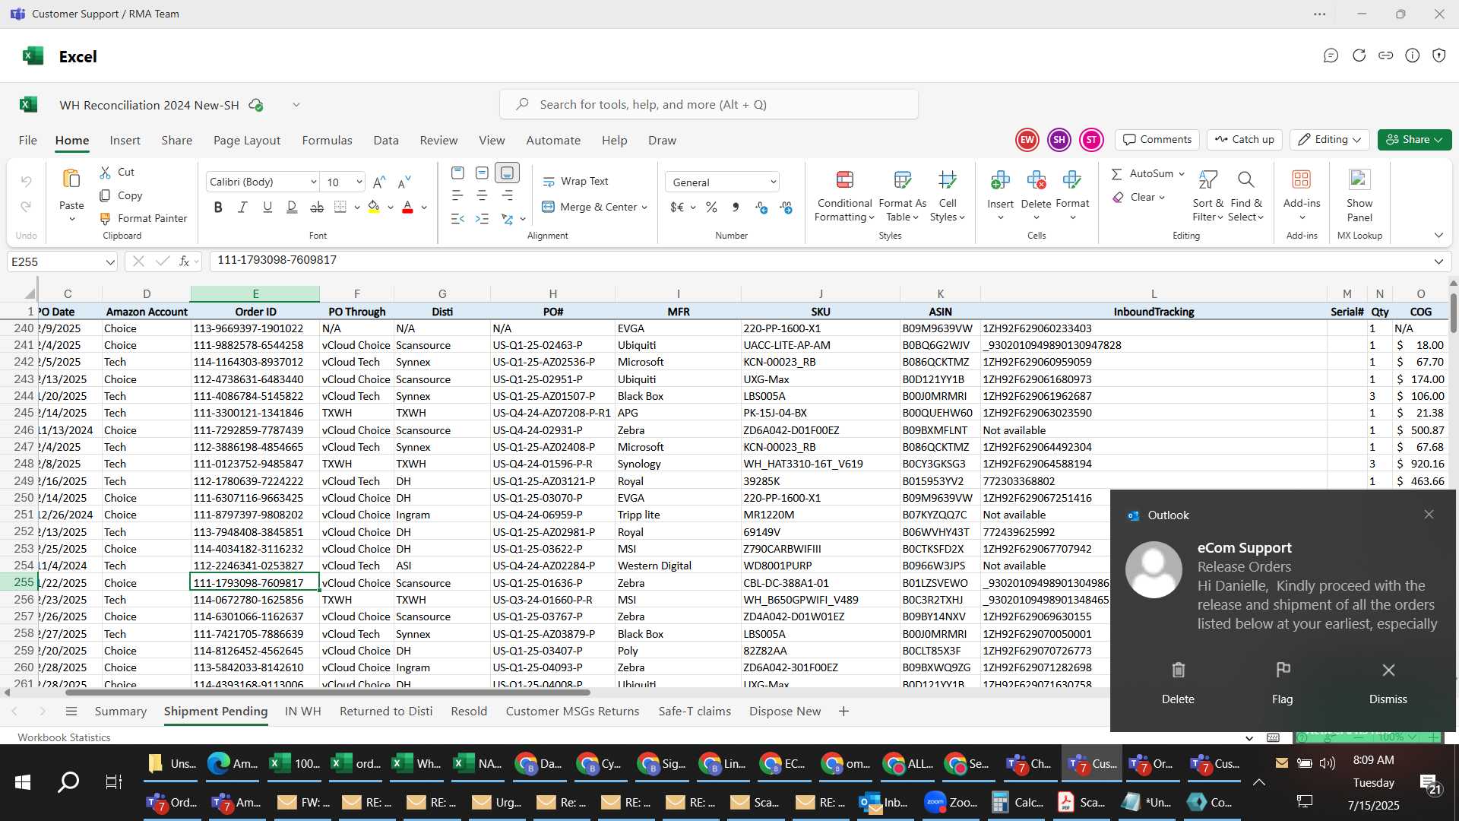Center text horizontally
1459x821 pixels.
point(482,195)
